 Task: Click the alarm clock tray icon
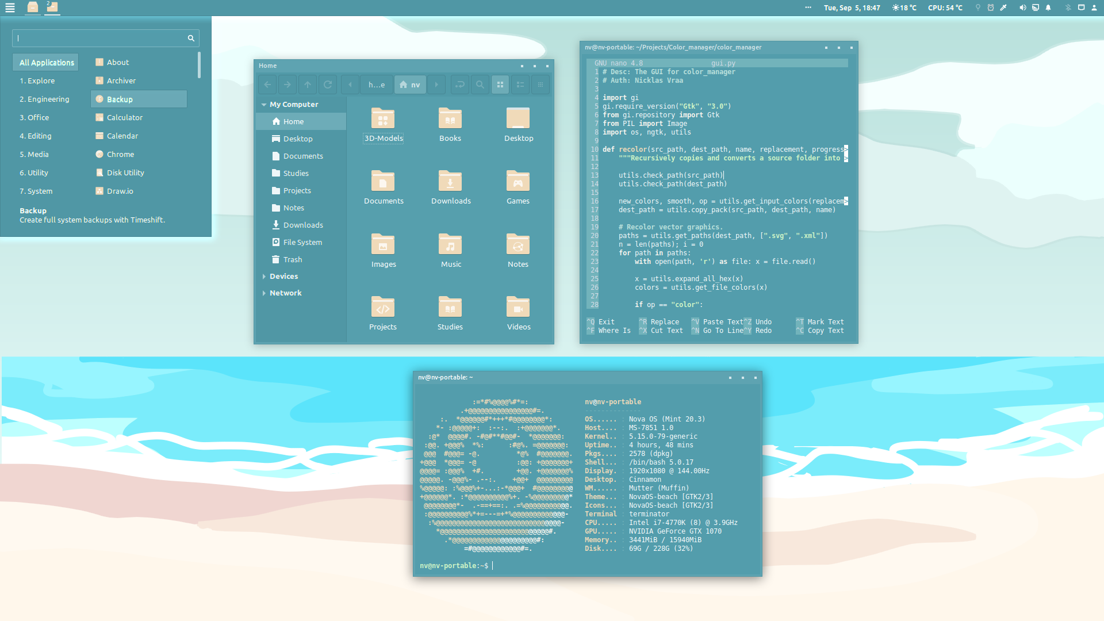click(x=991, y=7)
